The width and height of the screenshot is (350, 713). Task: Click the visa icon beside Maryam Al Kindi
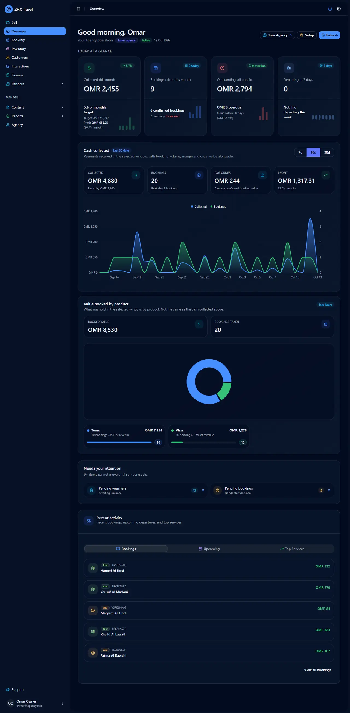tap(93, 610)
